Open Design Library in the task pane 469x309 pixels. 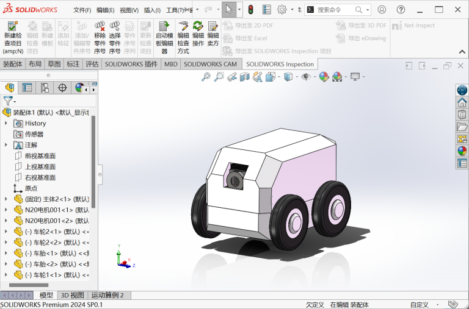[x=462, y=115]
